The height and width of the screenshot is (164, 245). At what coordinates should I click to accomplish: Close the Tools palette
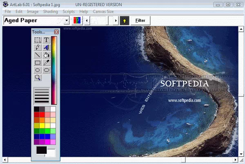(x=56, y=32)
